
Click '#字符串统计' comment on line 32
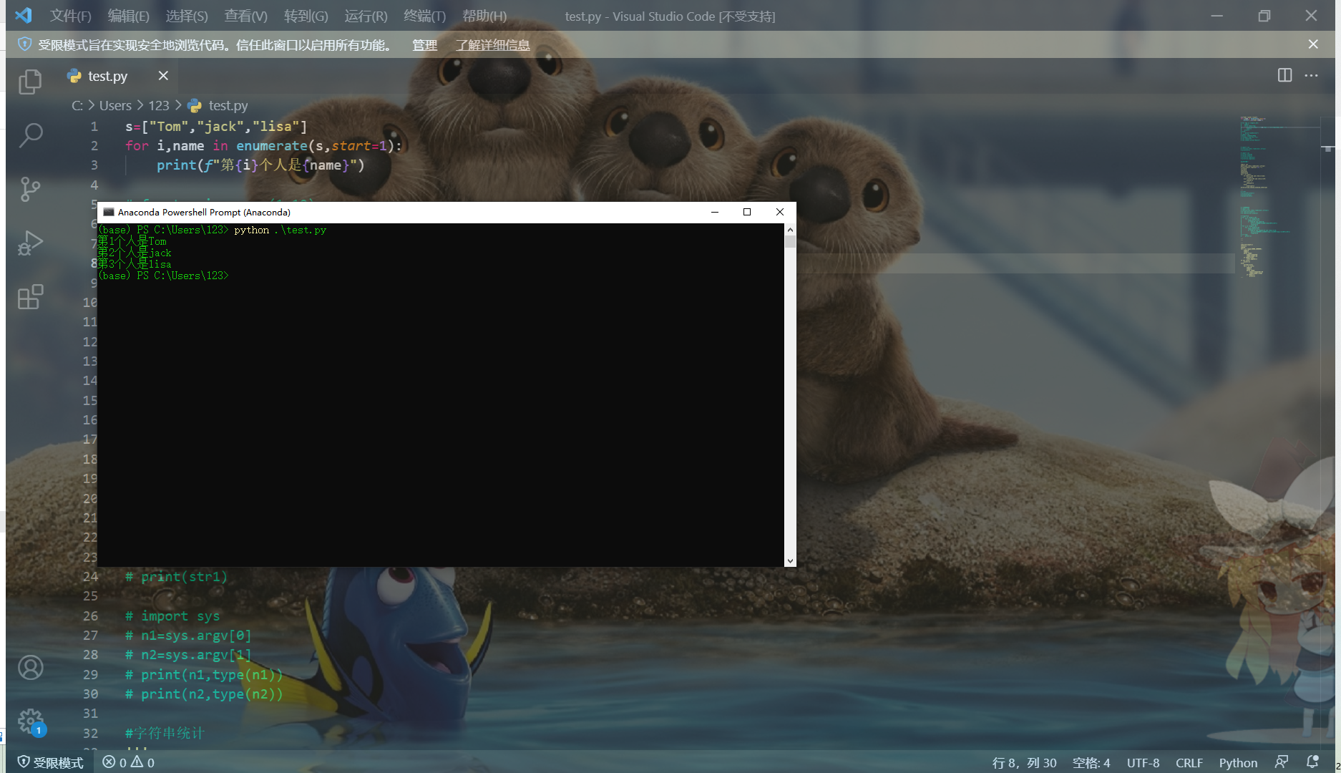(165, 733)
